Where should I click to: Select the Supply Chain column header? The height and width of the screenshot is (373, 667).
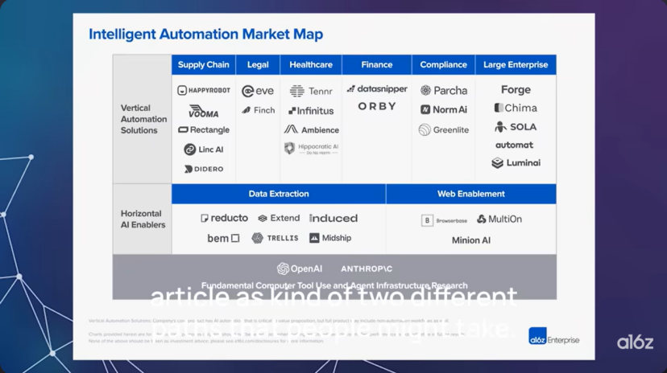point(203,65)
